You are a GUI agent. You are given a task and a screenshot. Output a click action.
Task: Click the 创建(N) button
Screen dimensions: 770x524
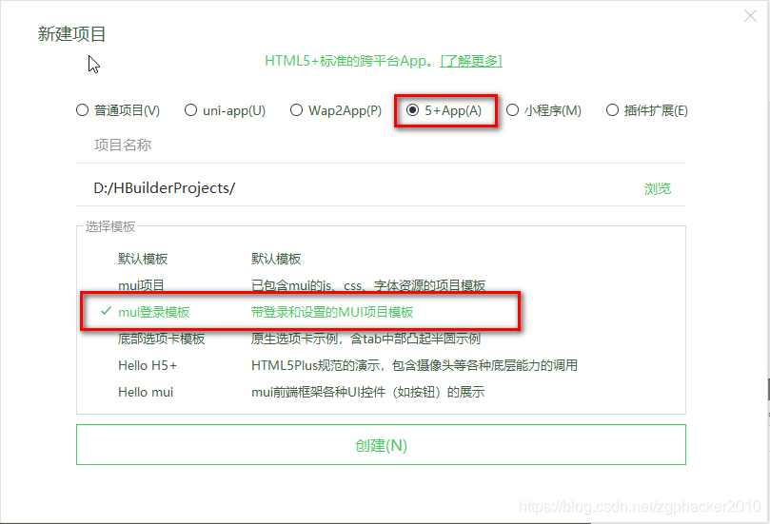point(381,444)
